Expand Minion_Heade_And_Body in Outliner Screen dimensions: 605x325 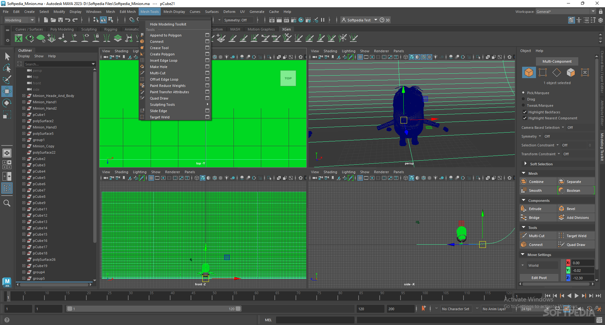pos(24,96)
